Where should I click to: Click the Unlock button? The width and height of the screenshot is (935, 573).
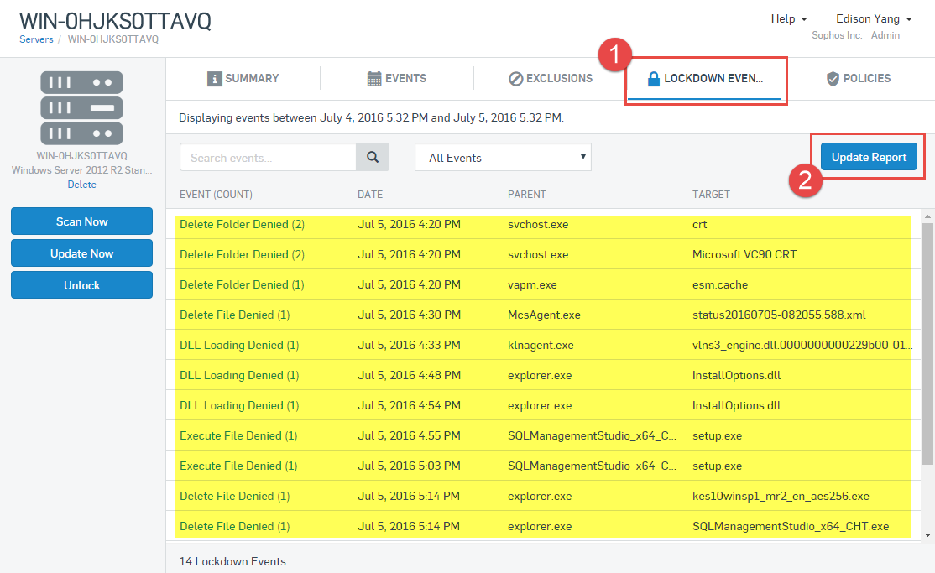[x=81, y=285]
